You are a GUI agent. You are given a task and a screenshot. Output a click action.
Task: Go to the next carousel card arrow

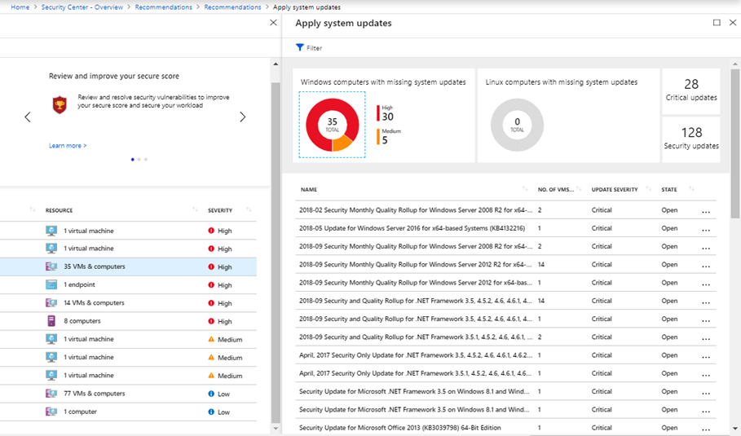242,117
